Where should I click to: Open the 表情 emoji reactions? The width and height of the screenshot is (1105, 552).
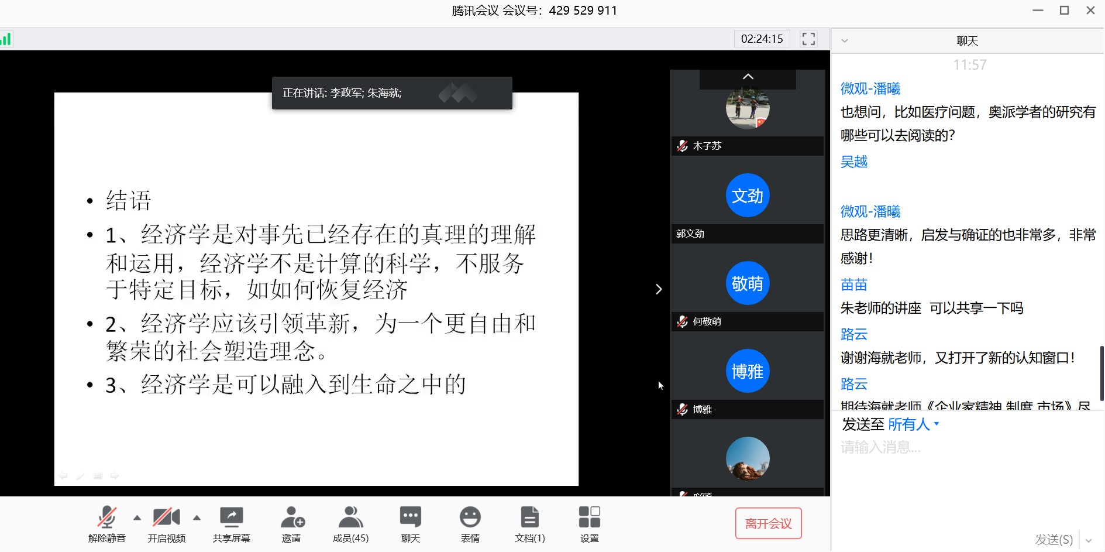pyautogui.click(x=470, y=523)
